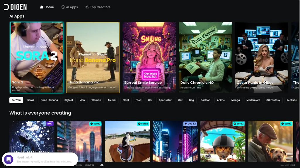Viewport: 300px width, 168px height.
Task: Toggle the Manga filter chip
Action: [236, 100]
